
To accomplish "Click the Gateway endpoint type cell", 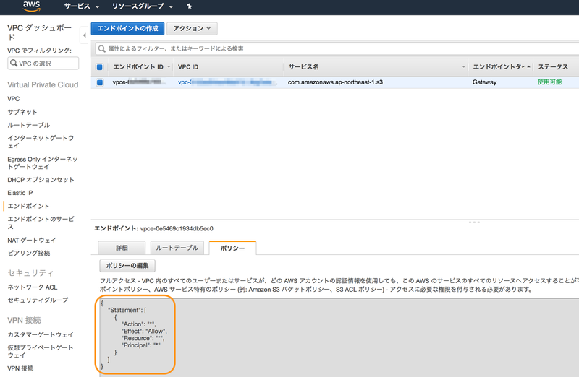I will pyautogui.click(x=484, y=82).
